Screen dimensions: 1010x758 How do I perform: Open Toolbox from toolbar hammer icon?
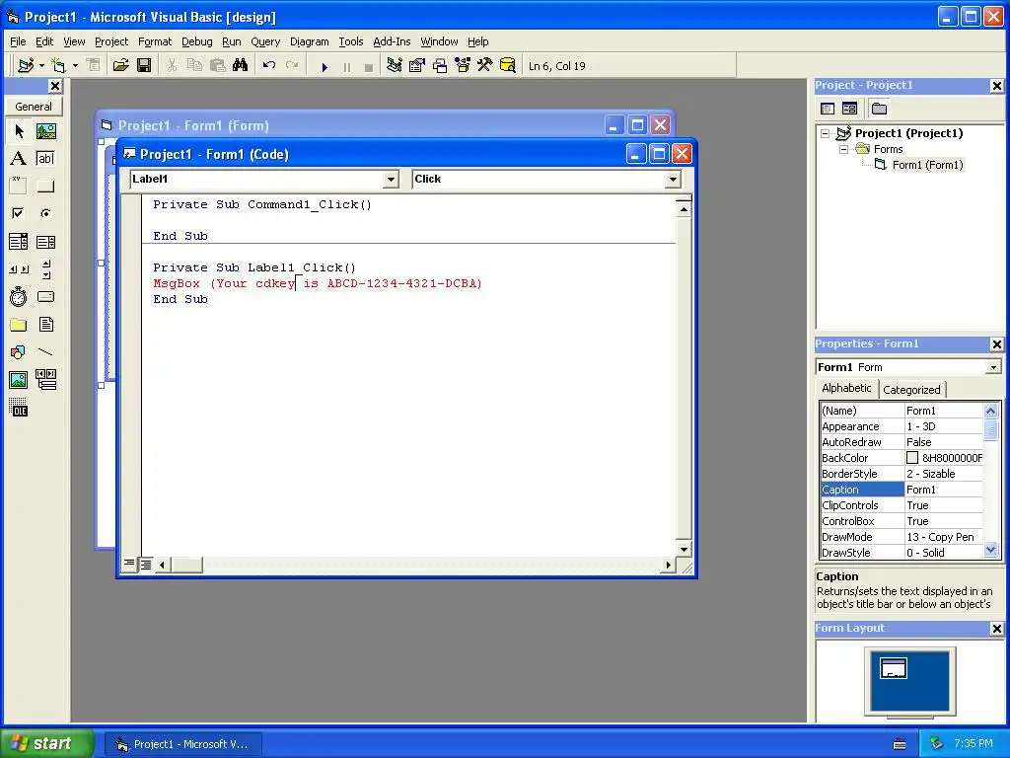click(x=484, y=65)
